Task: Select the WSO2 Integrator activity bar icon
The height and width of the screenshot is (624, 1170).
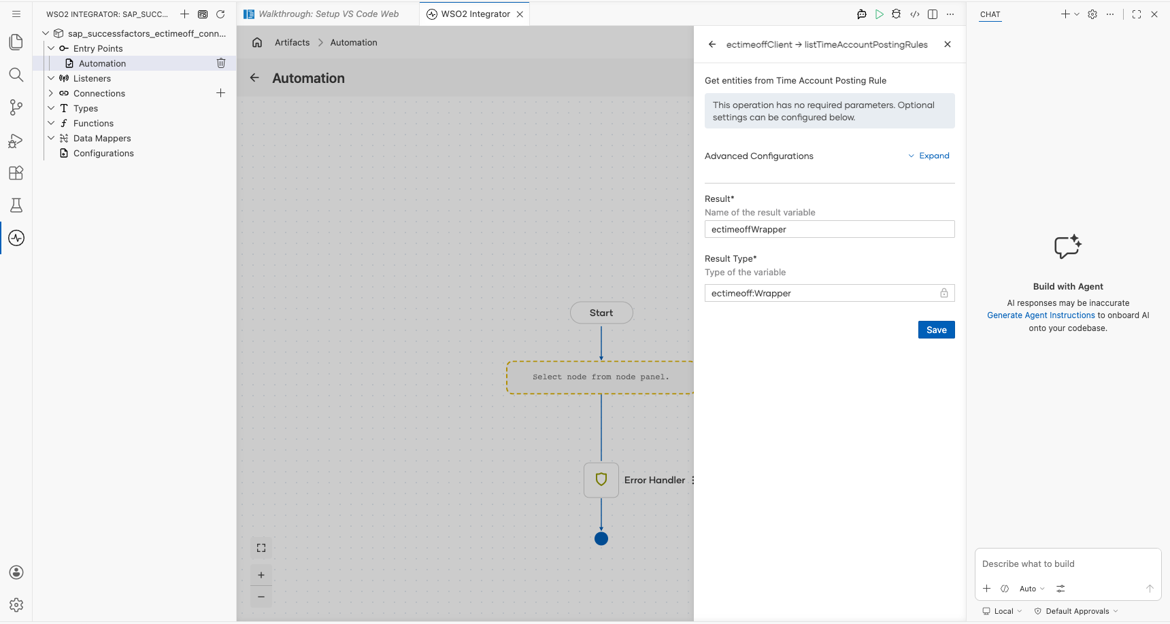Action: click(x=16, y=238)
